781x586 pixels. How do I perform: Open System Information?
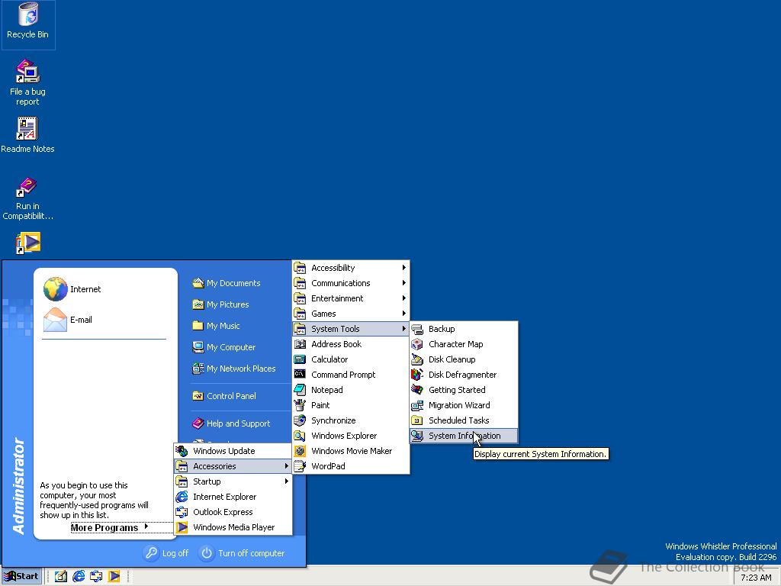[464, 436]
